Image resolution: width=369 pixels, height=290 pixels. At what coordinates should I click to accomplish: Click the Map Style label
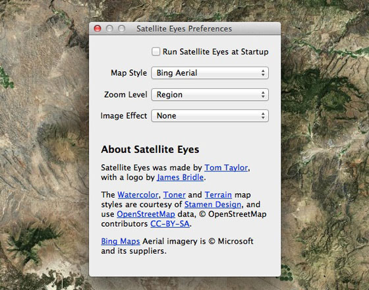(128, 73)
